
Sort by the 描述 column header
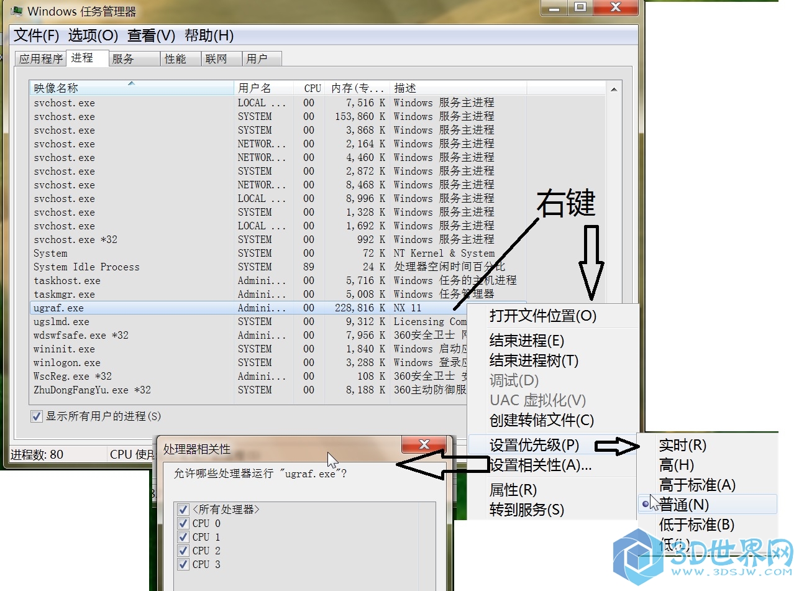coord(459,88)
